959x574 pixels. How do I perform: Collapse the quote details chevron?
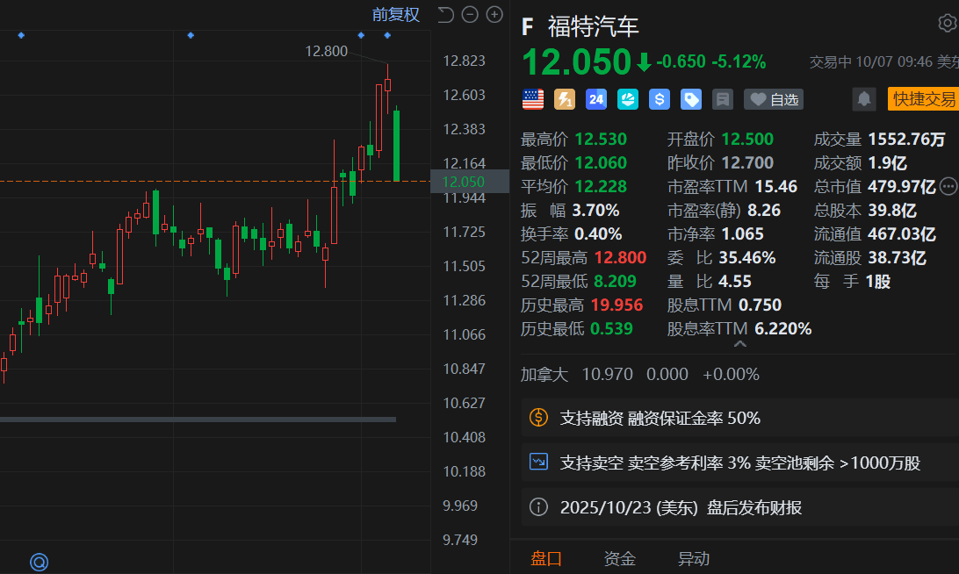pos(740,344)
